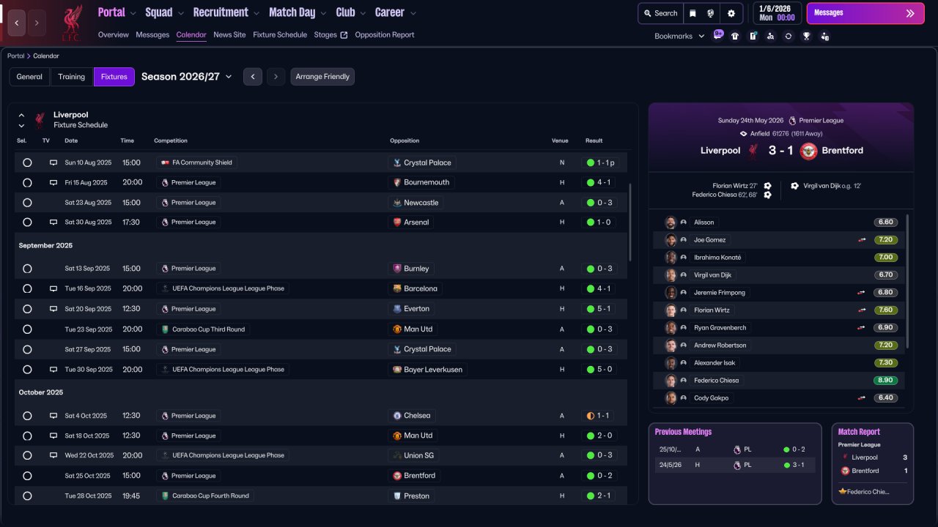Open the Season 2026/27 dropdown
Screen dimensions: 938x527
[186, 77]
